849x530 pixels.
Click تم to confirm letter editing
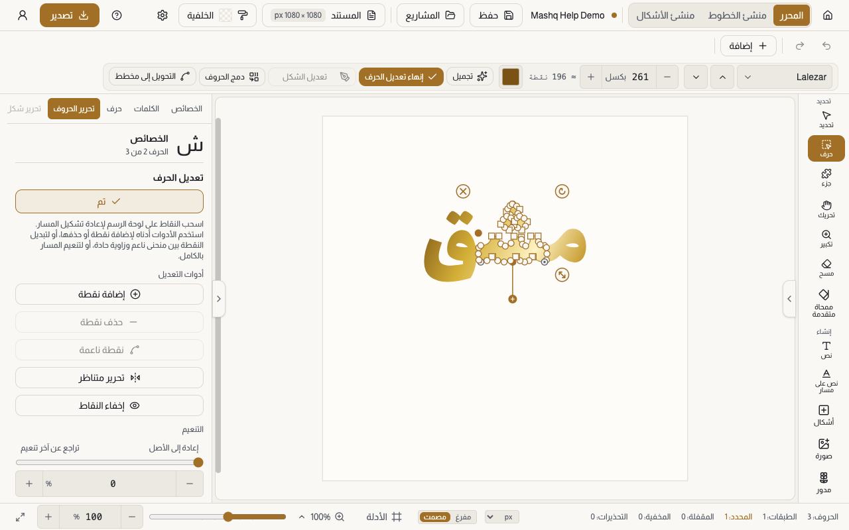(109, 201)
